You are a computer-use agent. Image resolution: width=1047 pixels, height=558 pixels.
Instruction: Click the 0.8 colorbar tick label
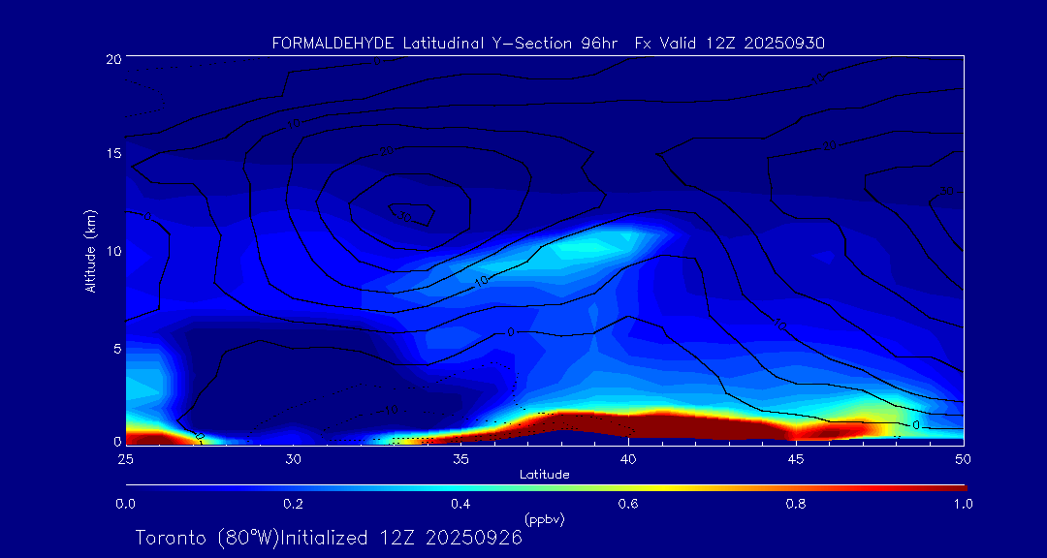click(796, 504)
